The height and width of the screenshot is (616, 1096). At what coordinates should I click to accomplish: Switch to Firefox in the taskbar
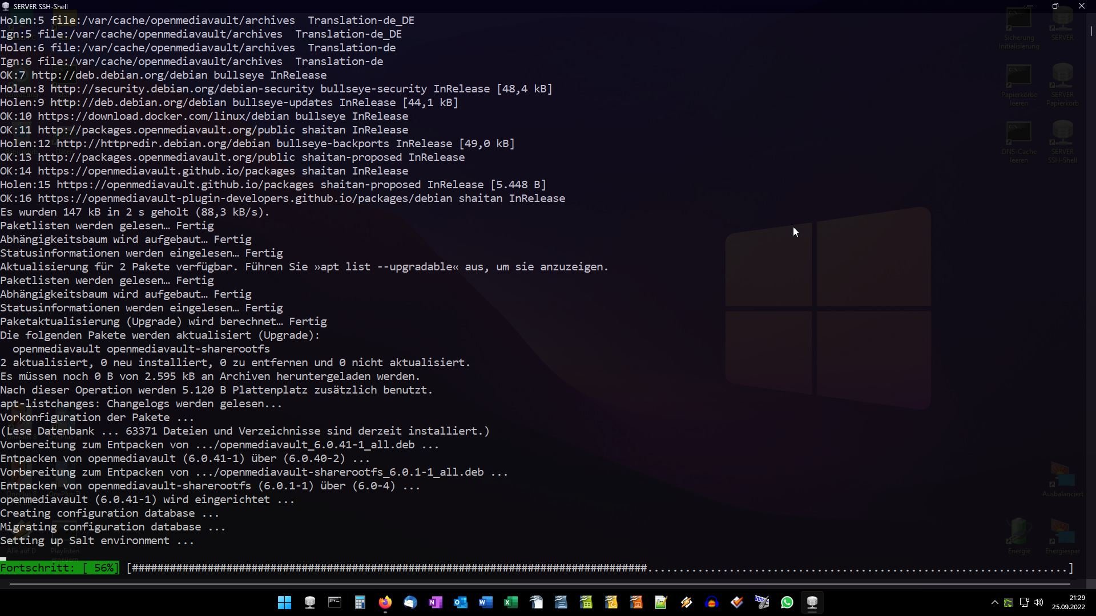click(385, 602)
